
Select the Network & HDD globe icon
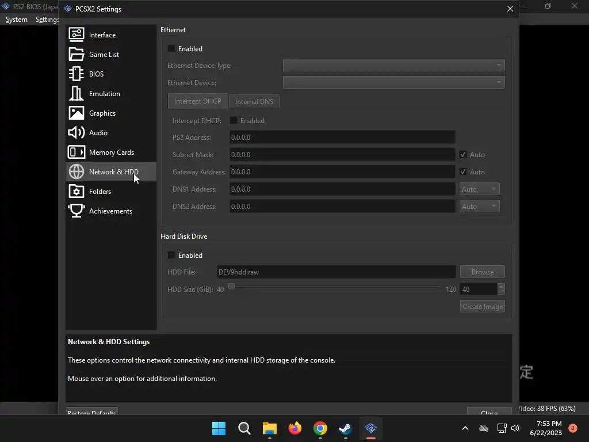pyautogui.click(x=77, y=172)
